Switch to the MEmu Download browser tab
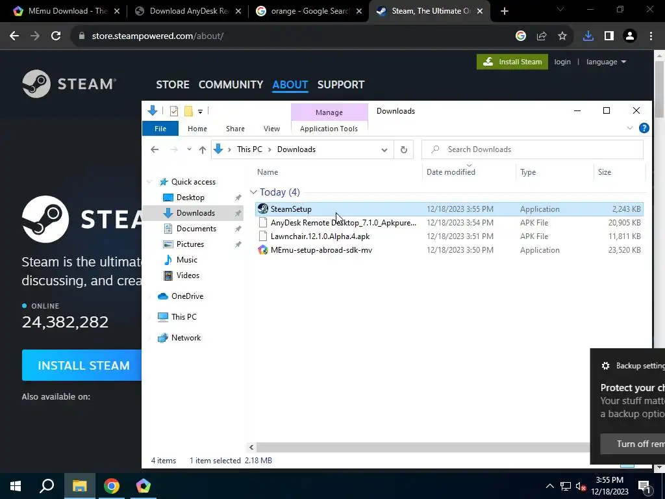This screenshot has width=665, height=499. [x=66, y=11]
